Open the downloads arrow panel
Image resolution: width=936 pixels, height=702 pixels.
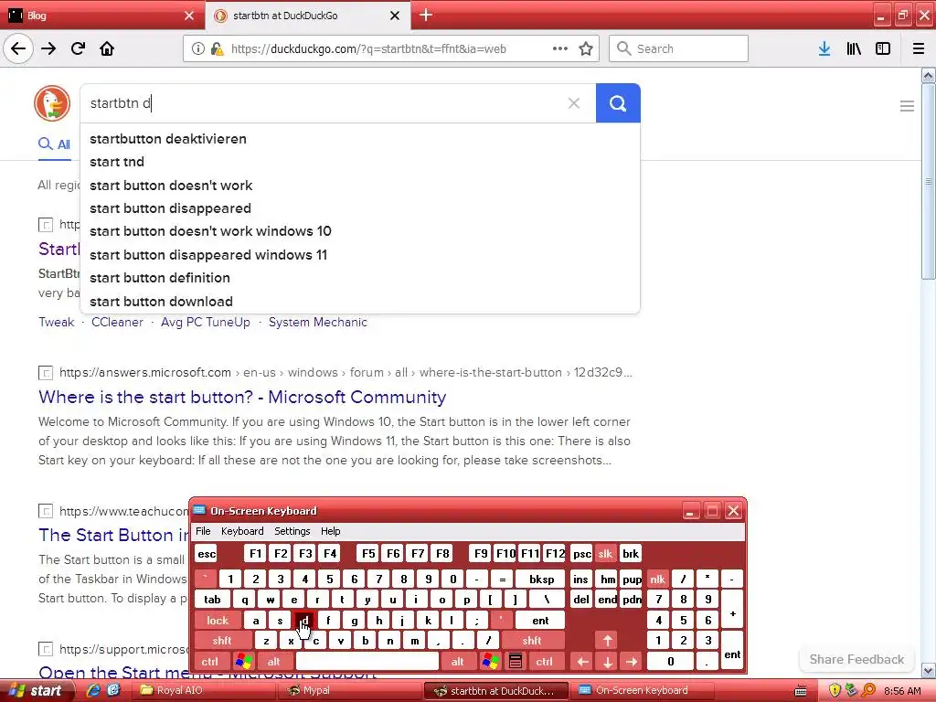click(824, 48)
